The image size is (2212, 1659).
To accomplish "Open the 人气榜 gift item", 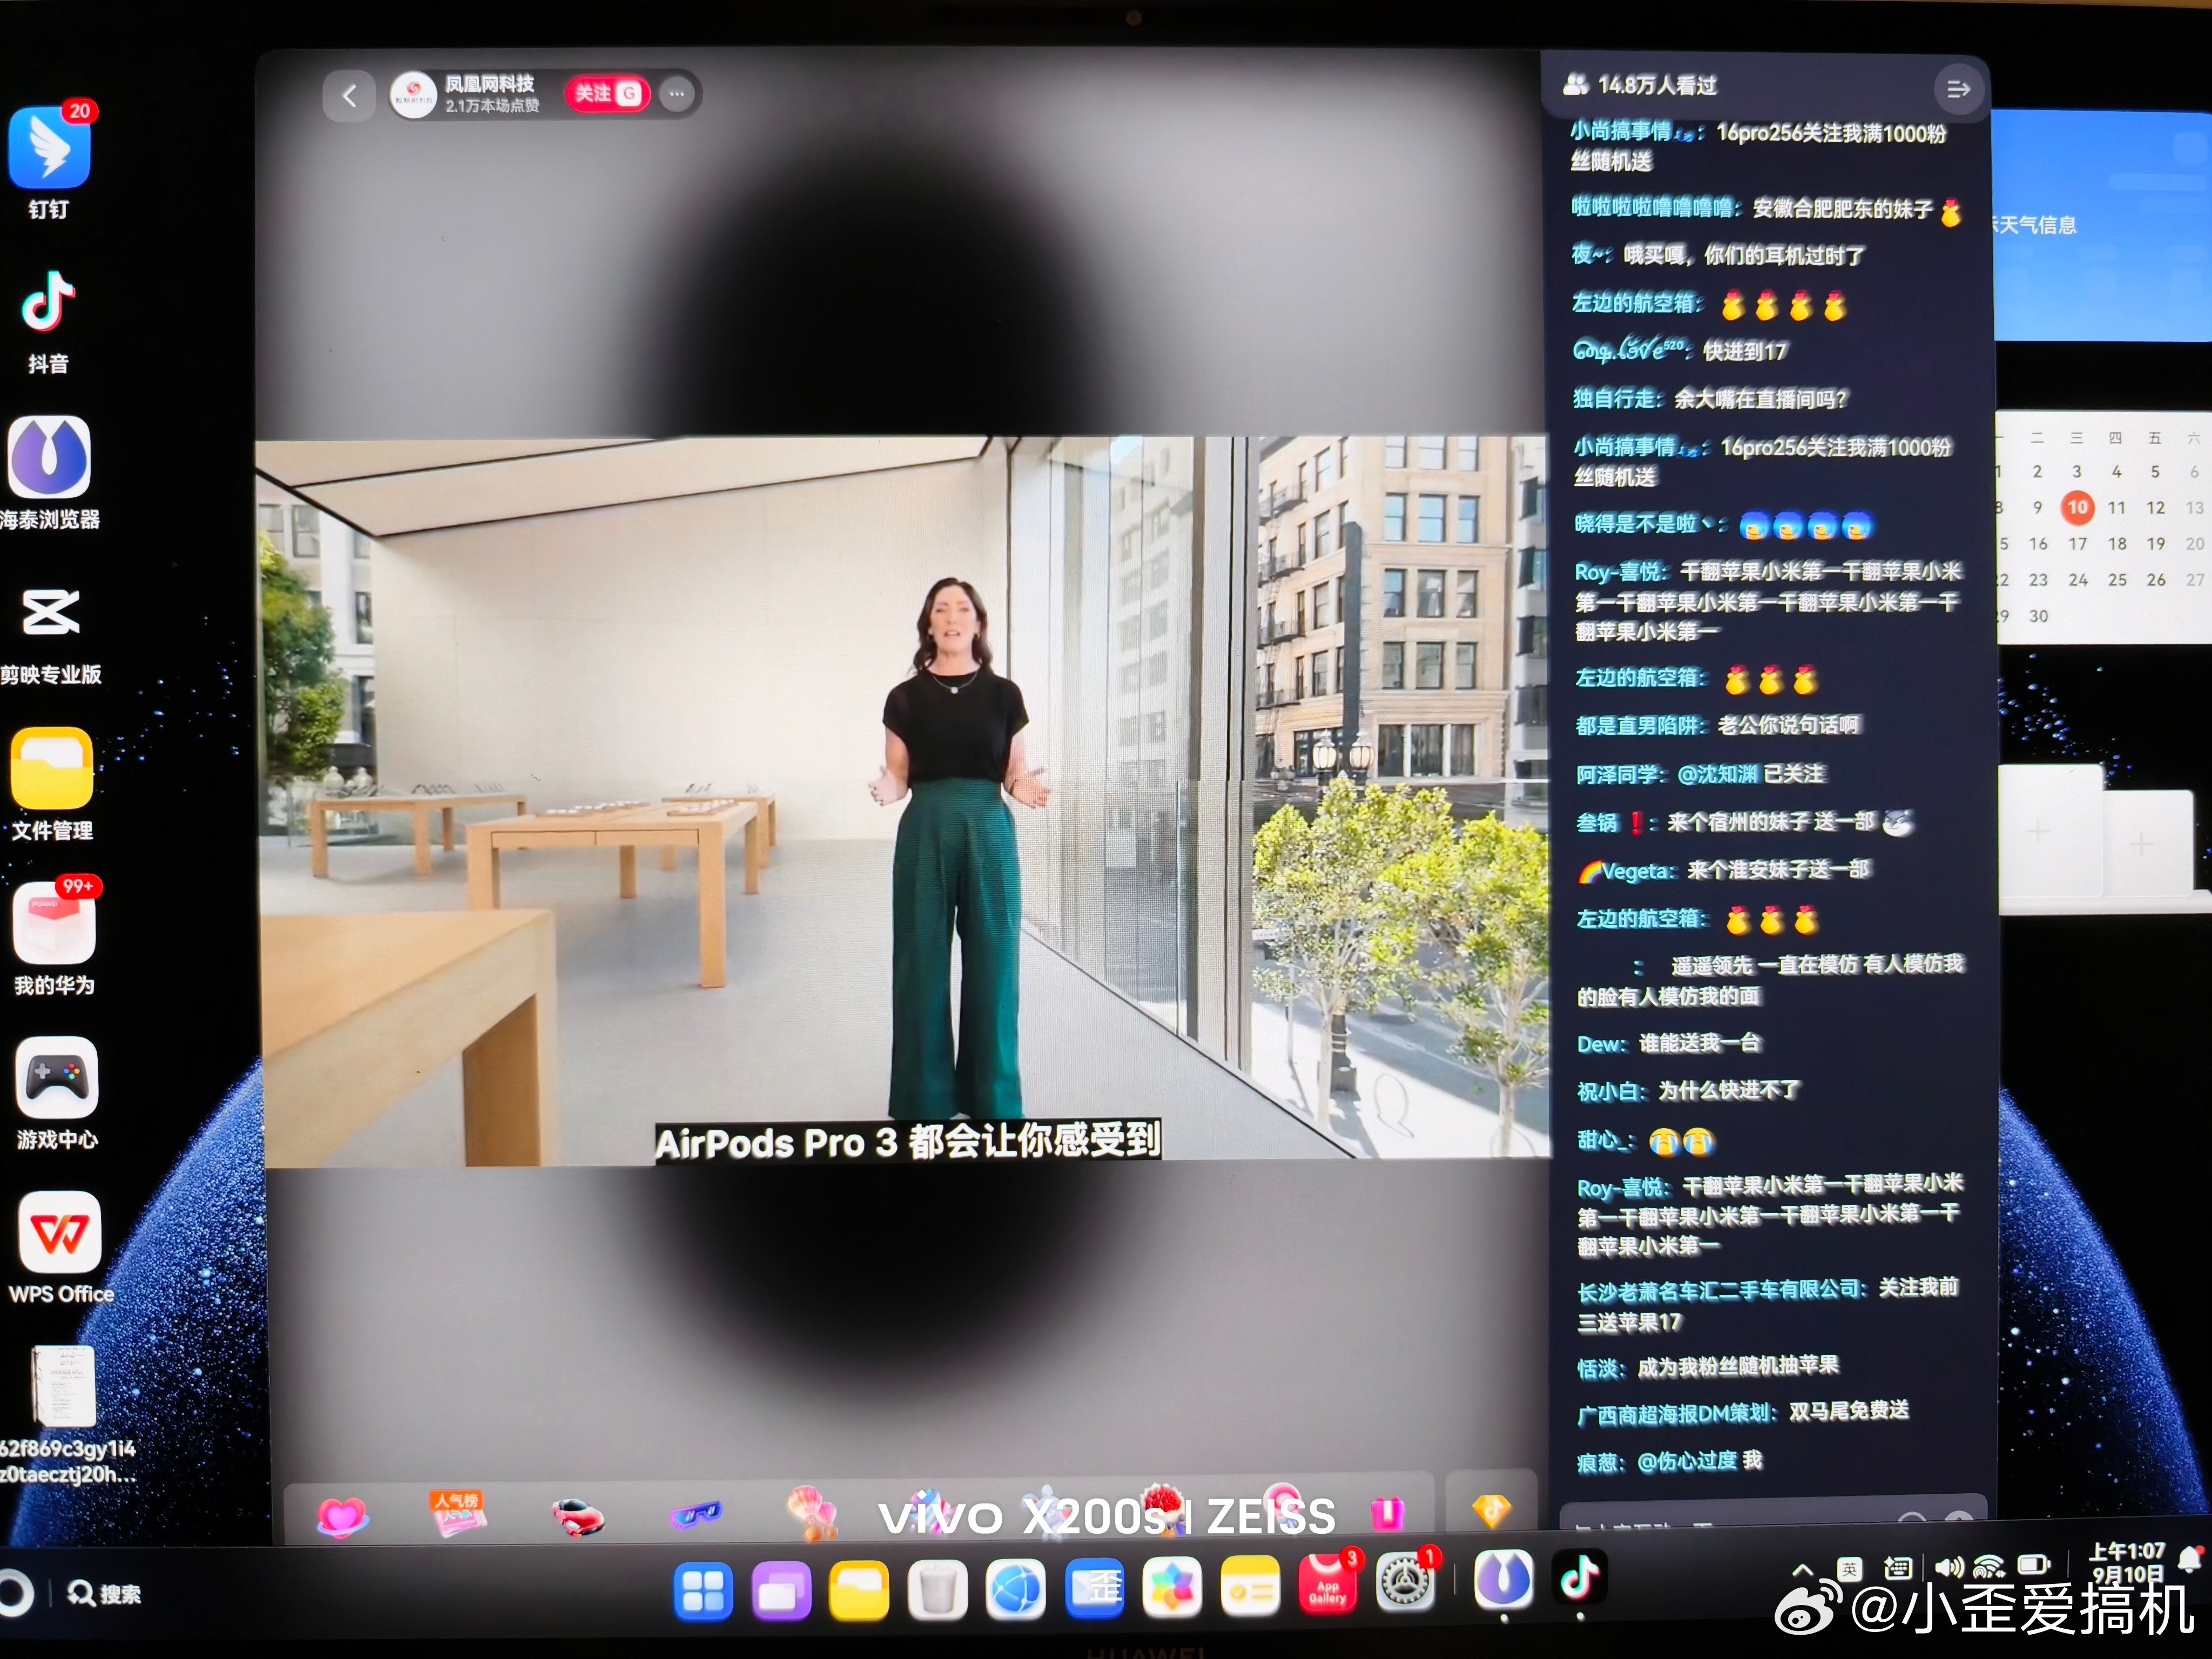I will (x=458, y=1514).
